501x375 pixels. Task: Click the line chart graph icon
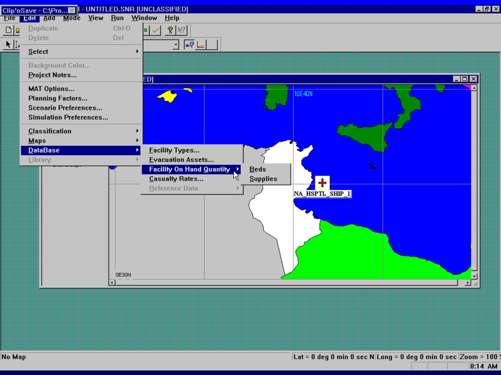[x=201, y=45]
